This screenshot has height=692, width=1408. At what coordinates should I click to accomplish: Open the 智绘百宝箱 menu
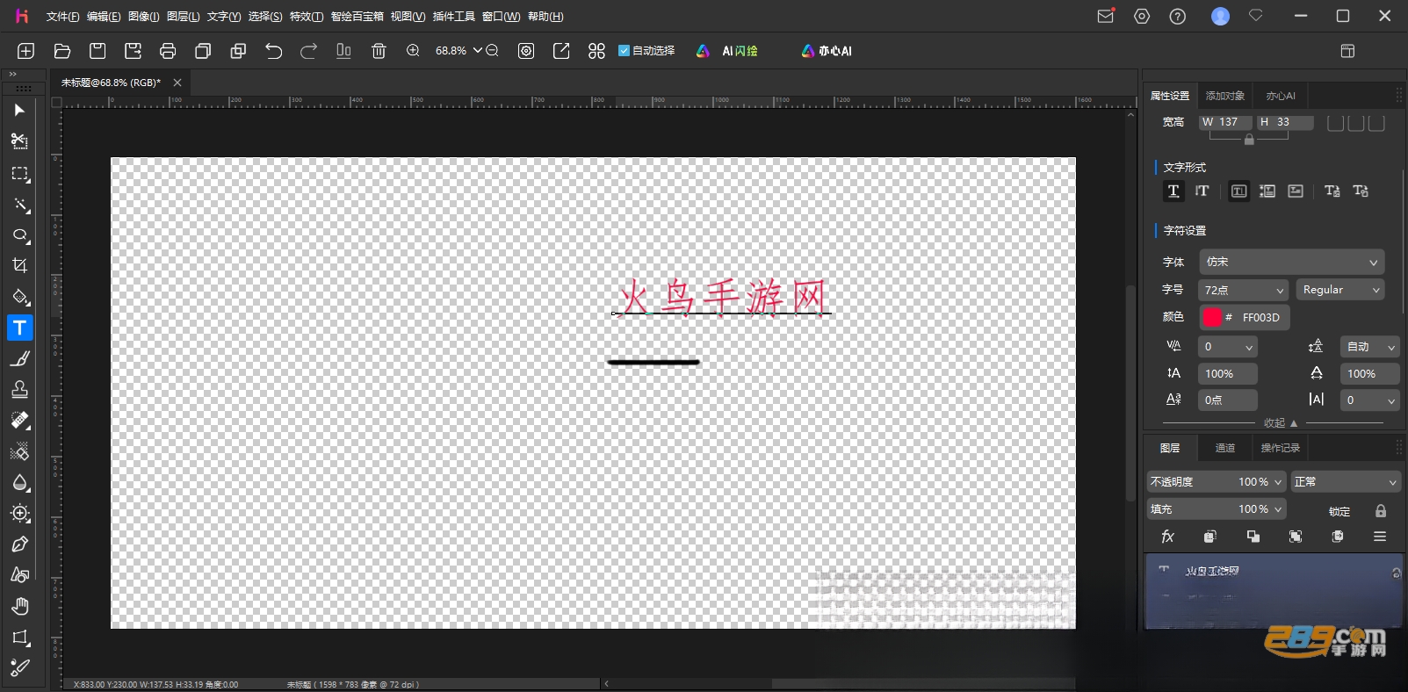pyautogui.click(x=357, y=17)
